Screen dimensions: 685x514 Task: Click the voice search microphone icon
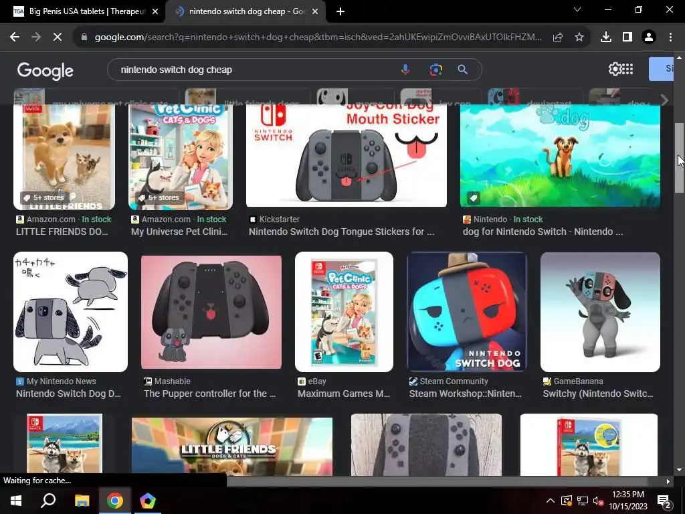click(x=405, y=70)
